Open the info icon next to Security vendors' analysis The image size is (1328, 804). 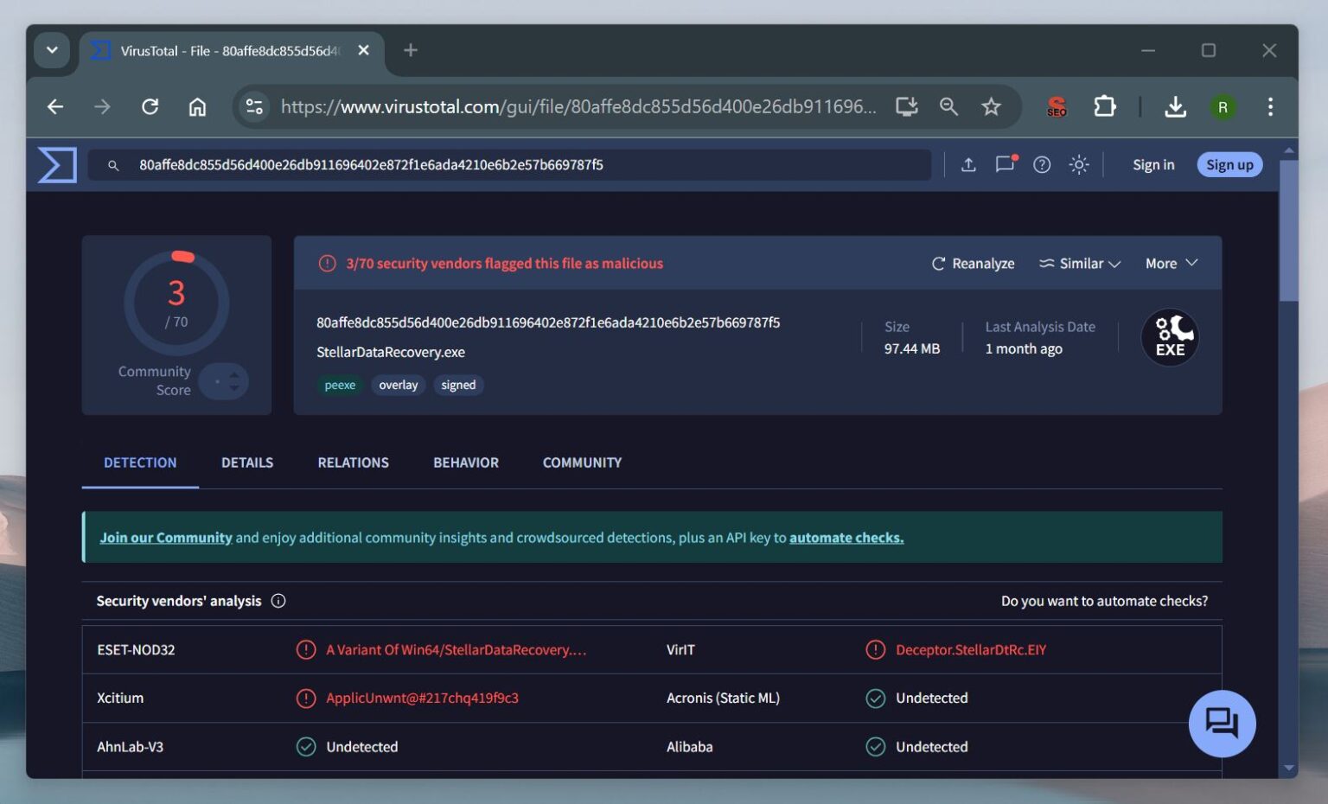pyautogui.click(x=278, y=600)
